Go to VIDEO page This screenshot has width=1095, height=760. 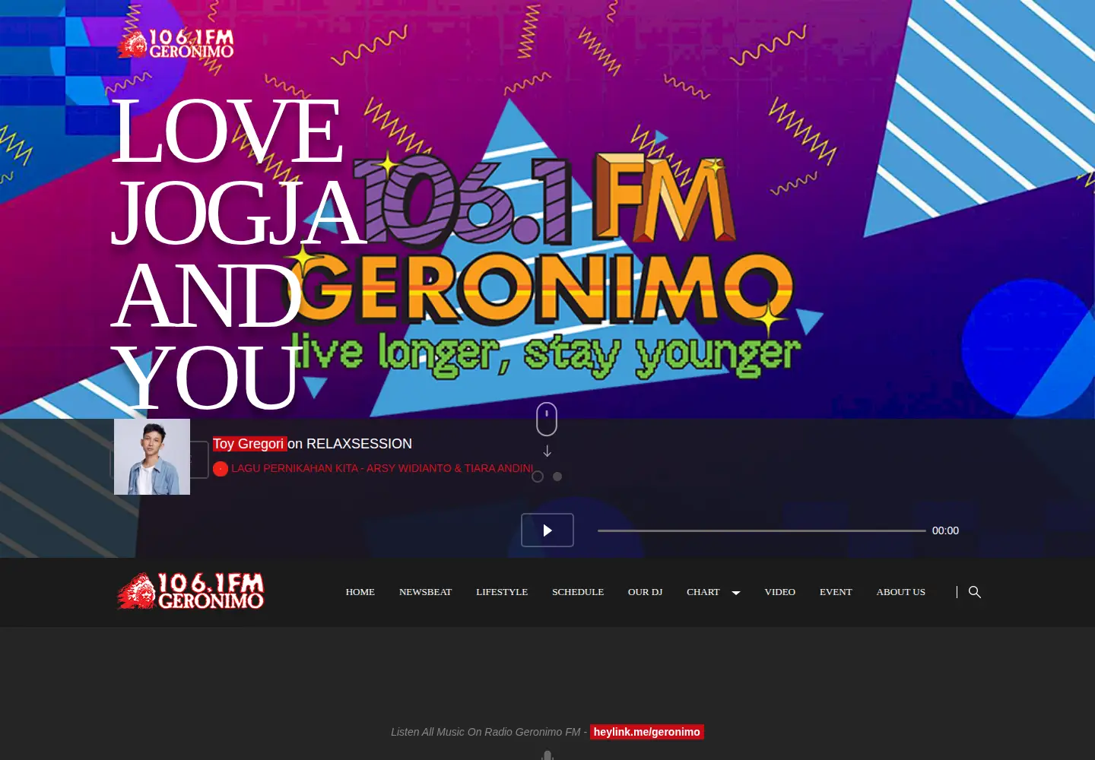(779, 592)
